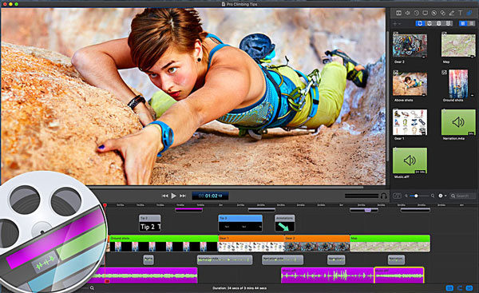This screenshot has height=293, width=479.
Task: Click the timeline zoom magnifier icon
Action: point(92,287)
